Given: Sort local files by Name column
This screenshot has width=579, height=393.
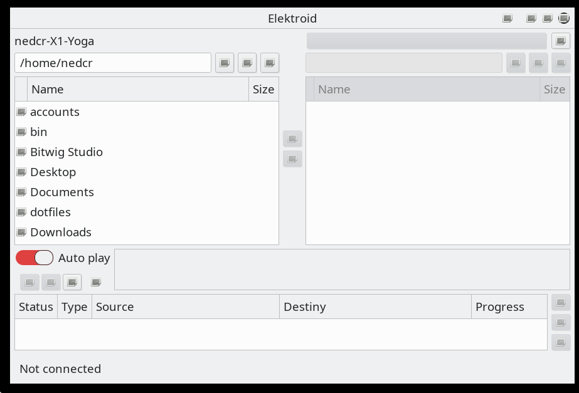Looking at the screenshot, I should click(x=138, y=90).
